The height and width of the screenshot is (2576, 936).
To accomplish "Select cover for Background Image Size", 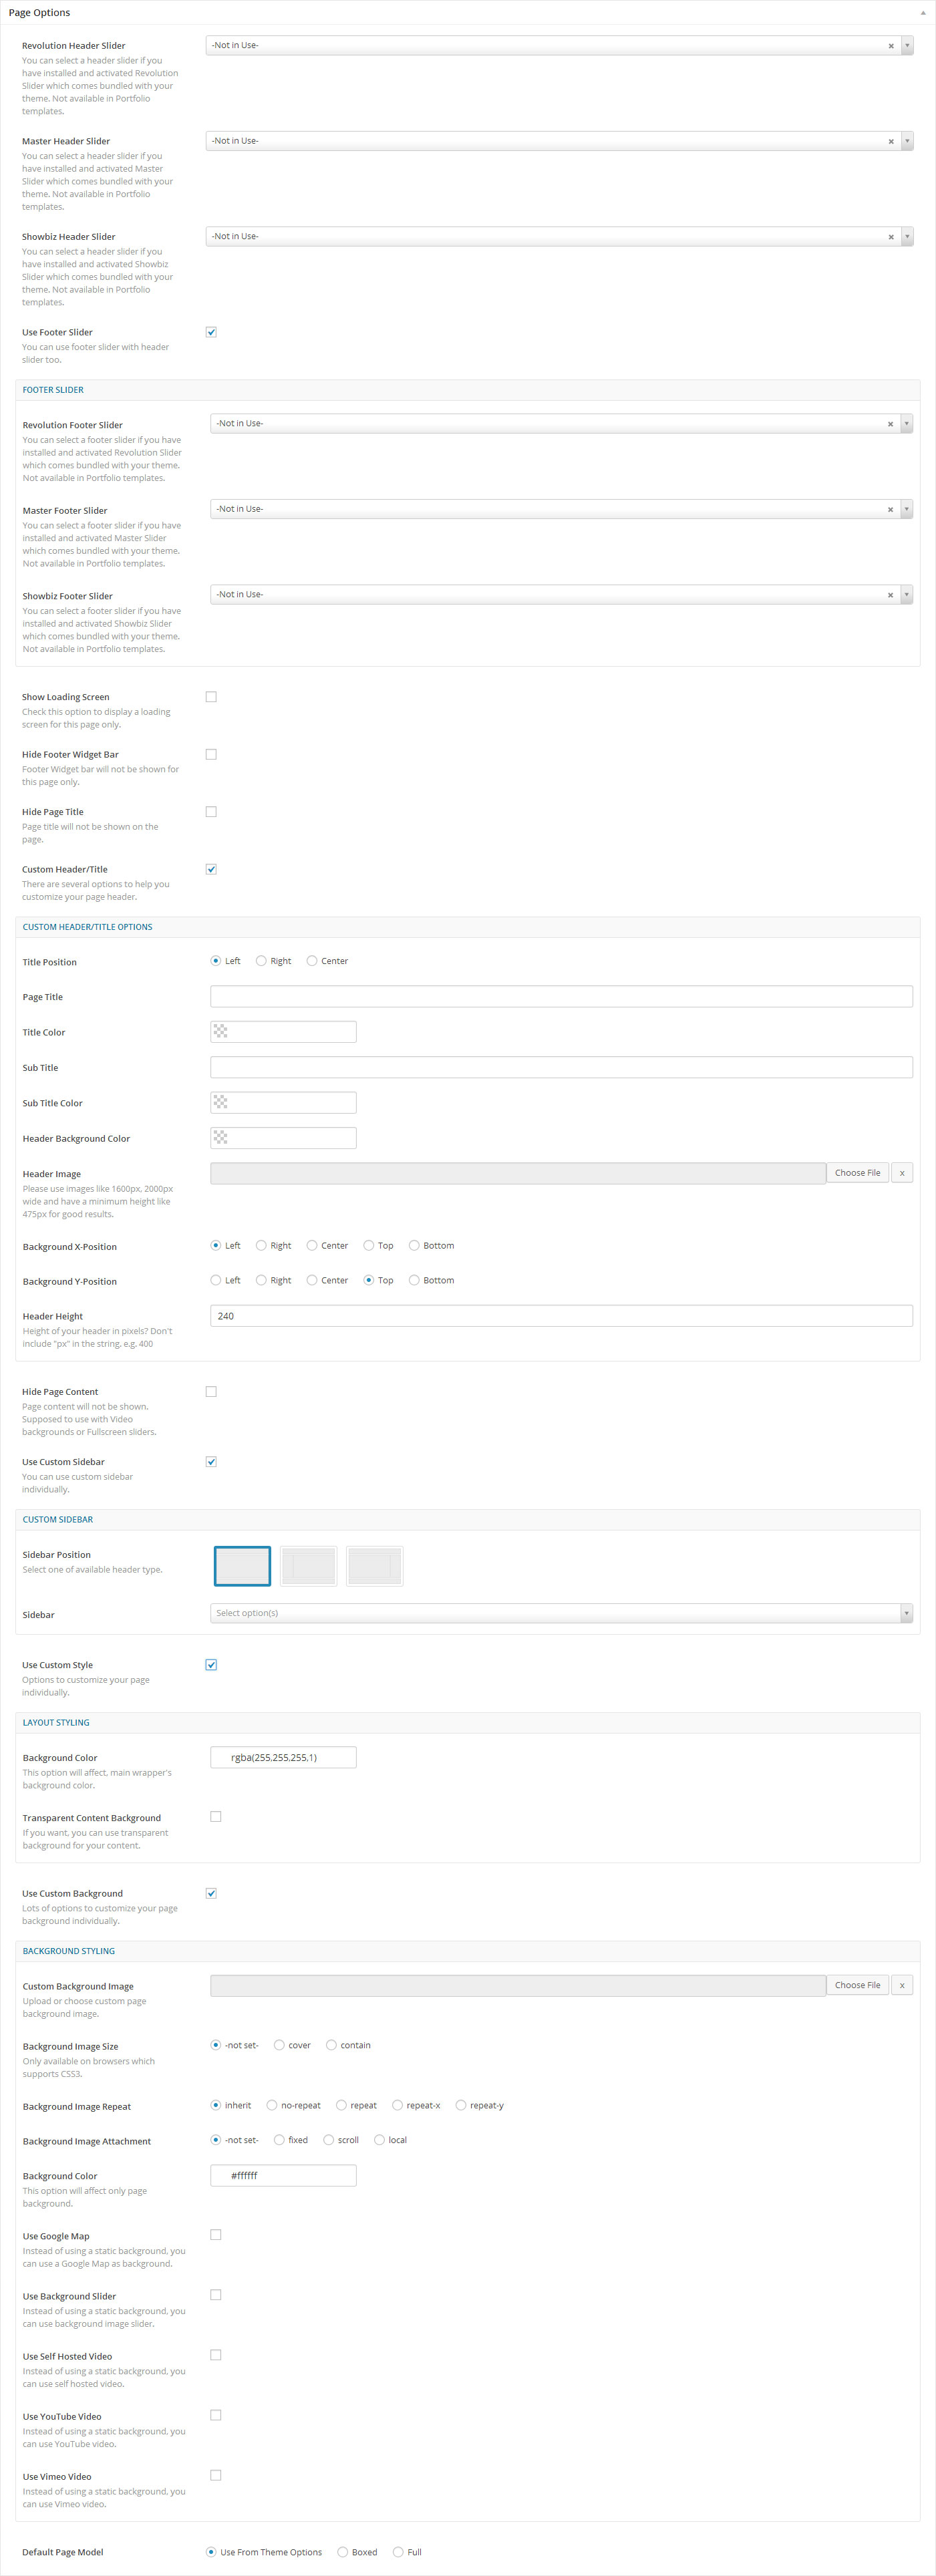I will pyautogui.click(x=279, y=2045).
